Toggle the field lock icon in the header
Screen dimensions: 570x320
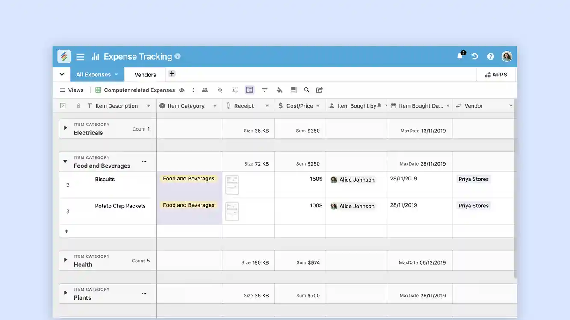[x=78, y=105]
